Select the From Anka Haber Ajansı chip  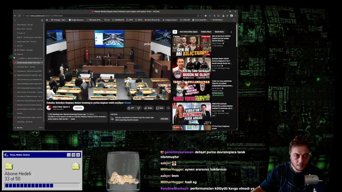(188, 32)
